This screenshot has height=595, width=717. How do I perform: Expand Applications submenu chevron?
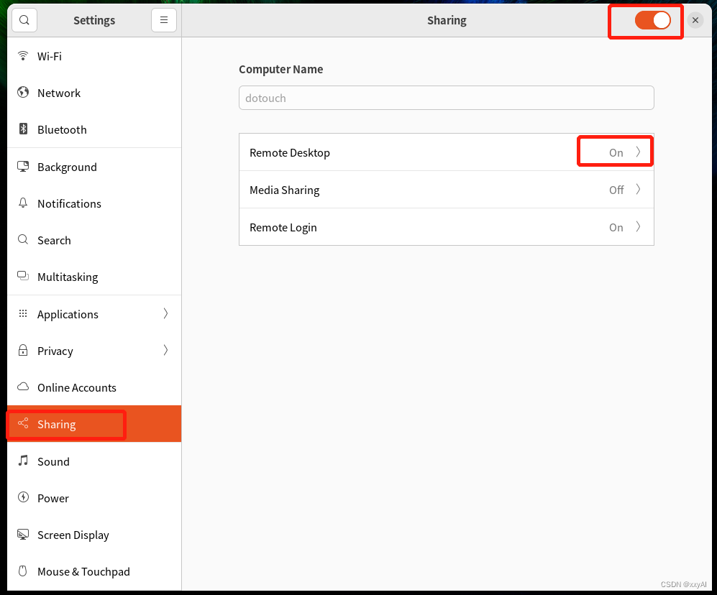(x=165, y=313)
